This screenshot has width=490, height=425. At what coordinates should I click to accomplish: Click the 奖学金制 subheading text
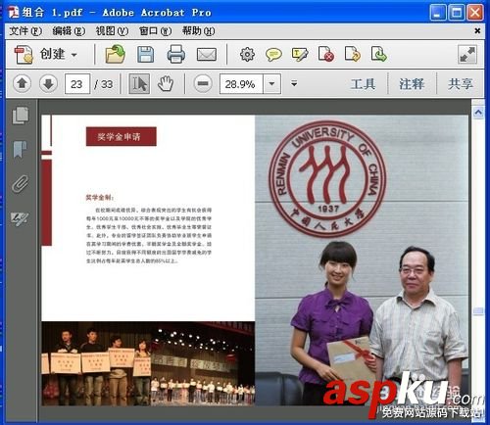pos(100,198)
